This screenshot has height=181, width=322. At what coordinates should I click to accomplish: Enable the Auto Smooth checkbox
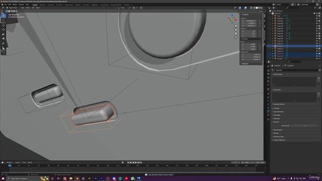[292, 126]
